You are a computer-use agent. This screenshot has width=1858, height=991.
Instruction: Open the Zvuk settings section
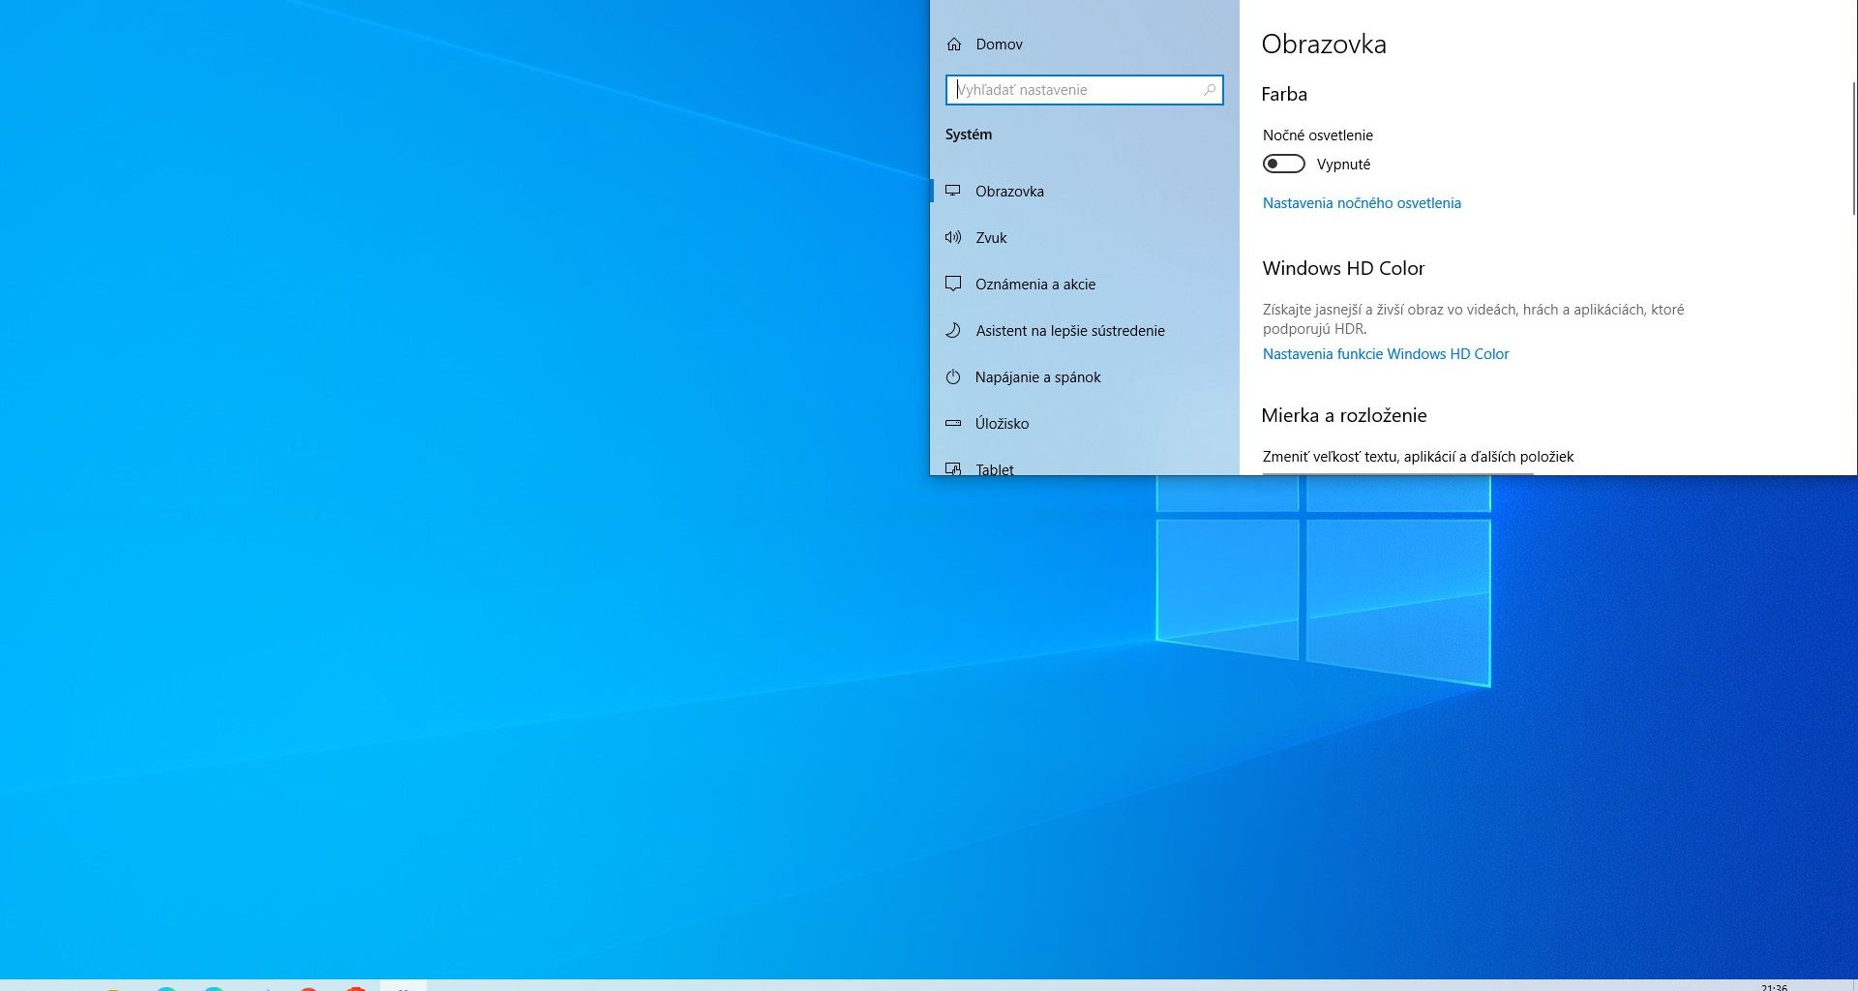991,238
